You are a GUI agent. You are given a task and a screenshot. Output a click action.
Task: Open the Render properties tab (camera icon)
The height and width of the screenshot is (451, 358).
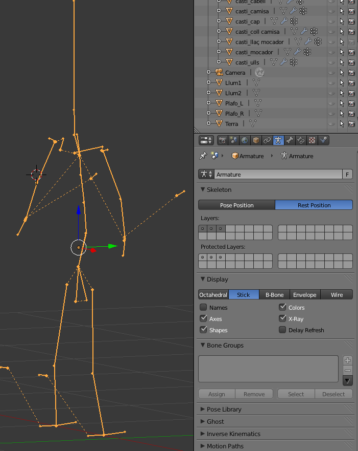pyautogui.click(x=223, y=140)
